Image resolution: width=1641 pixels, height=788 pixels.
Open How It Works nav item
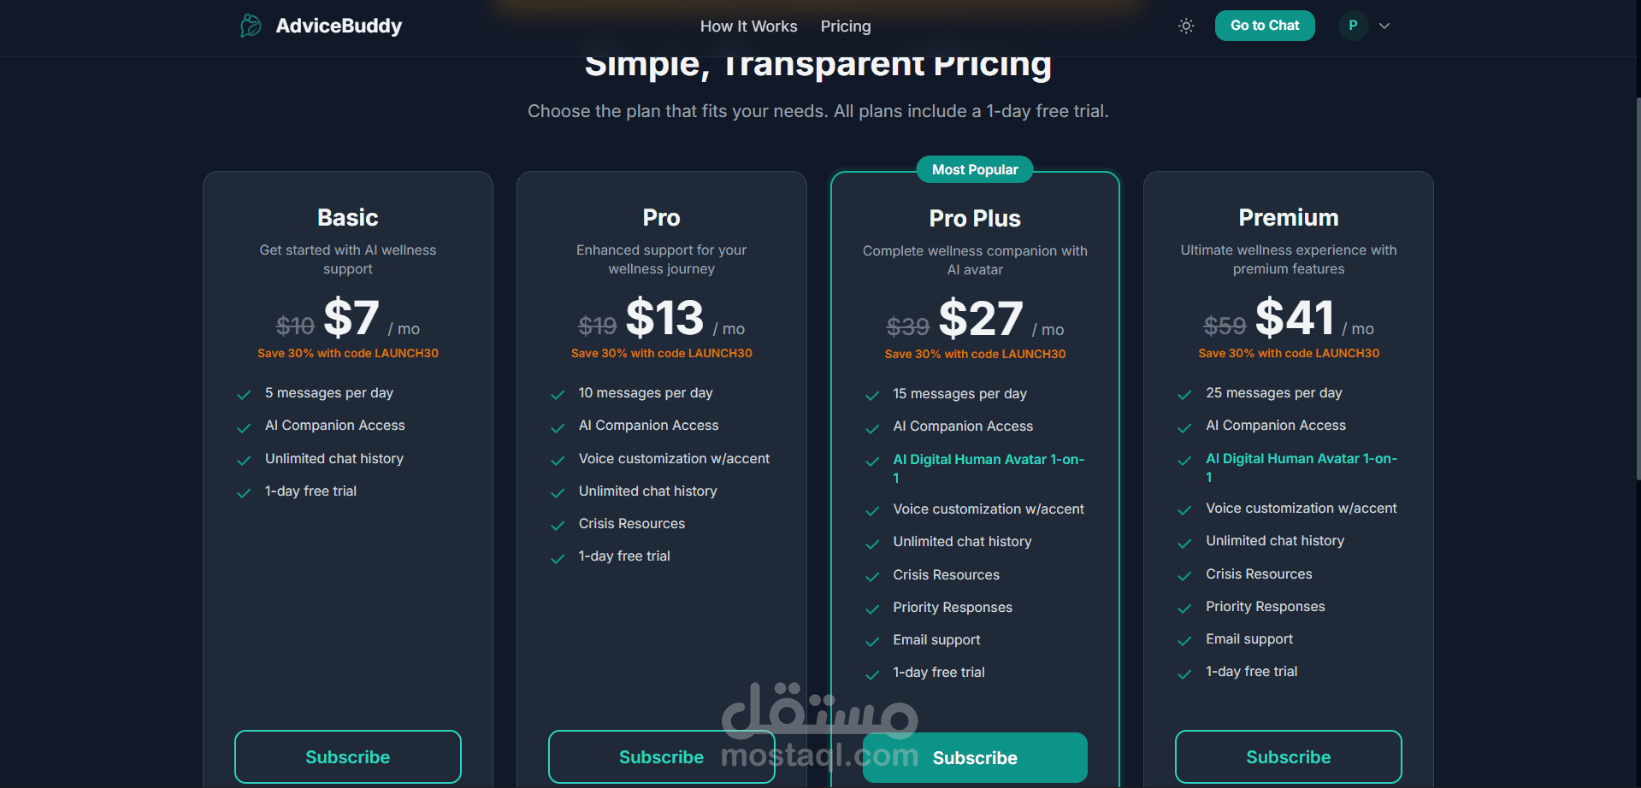[x=748, y=26]
